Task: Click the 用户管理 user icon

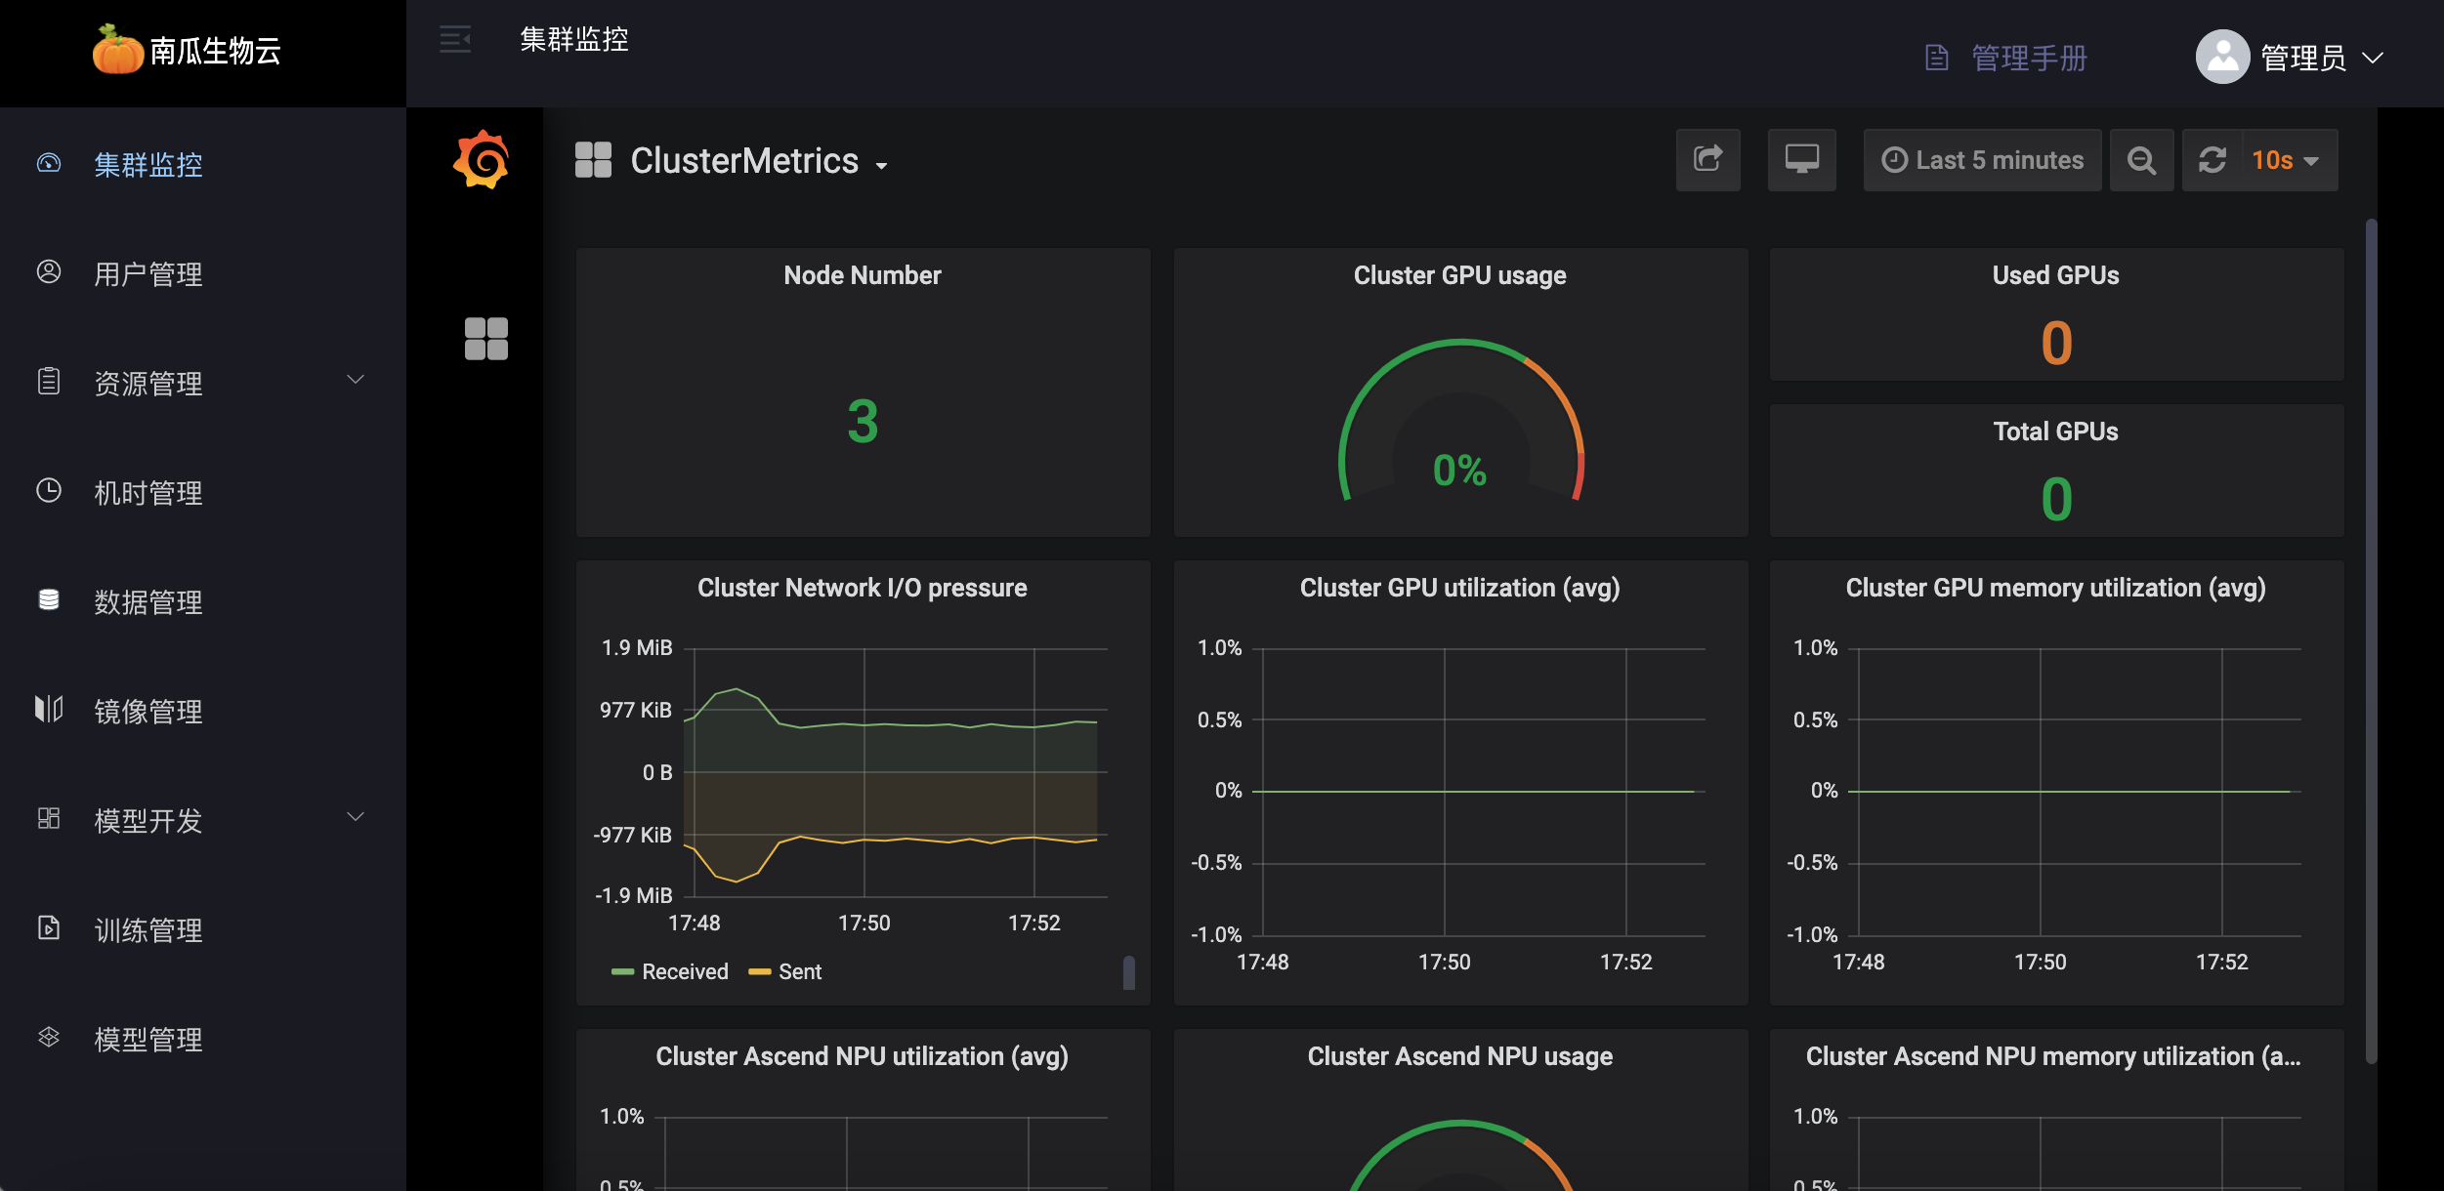Action: point(49,272)
